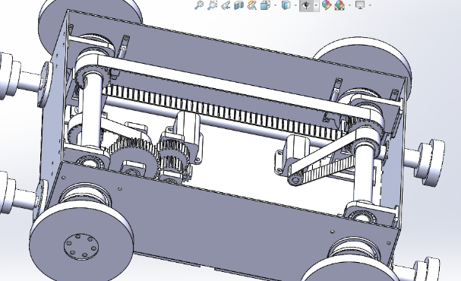Open Edit Appearance color-ball icon
Image resolution: width=461 pixels, height=281 pixels.
[x=327, y=5]
